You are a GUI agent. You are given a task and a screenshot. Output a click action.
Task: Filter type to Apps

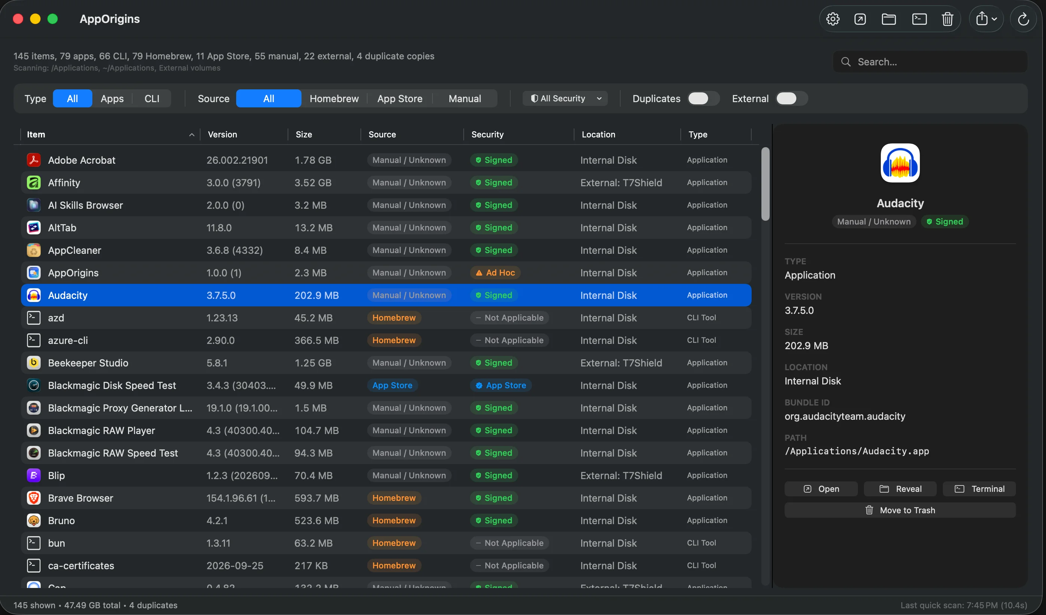click(112, 99)
